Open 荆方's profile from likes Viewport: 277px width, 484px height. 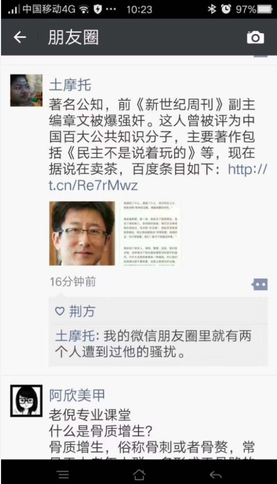tap(82, 311)
